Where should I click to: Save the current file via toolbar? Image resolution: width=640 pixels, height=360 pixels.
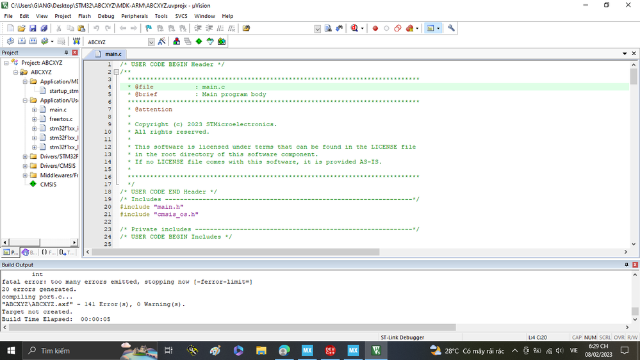tap(33, 28)
